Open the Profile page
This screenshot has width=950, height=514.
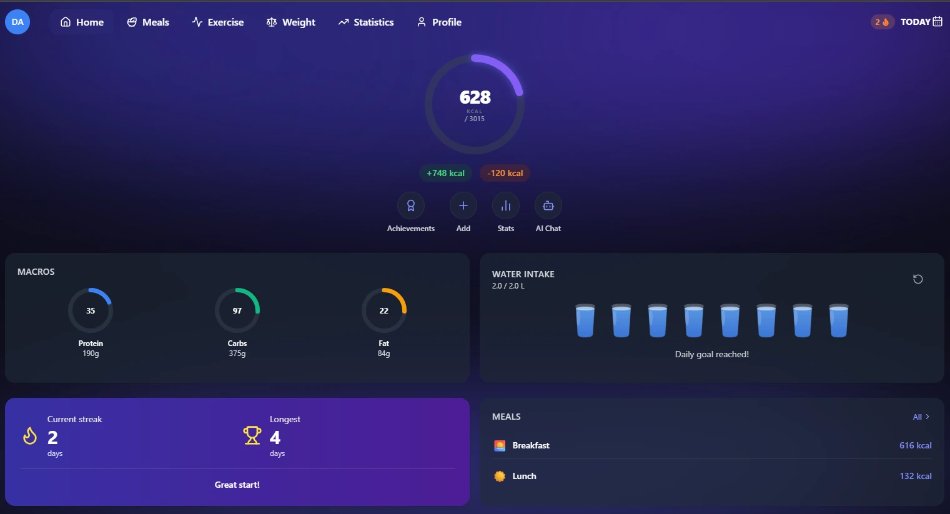439,22
